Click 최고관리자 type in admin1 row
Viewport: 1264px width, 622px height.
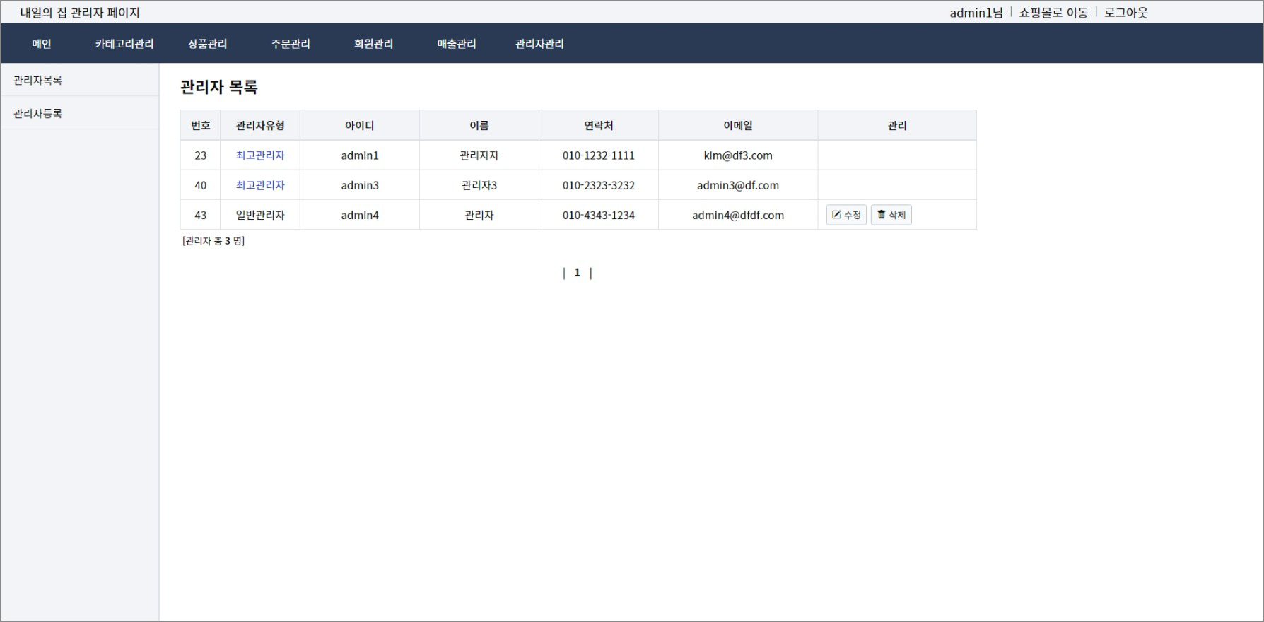[260, 155]
